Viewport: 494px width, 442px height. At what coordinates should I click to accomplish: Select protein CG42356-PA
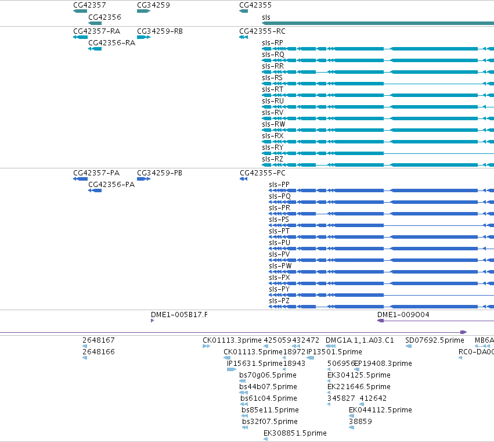[x=95, y=191]
